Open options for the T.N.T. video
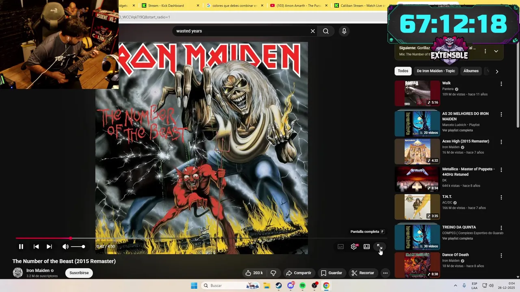The image size is (520, 292). pyautogui.click(x=501, y=197)
